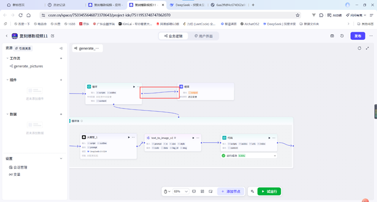Open the browser profile avatar
377x202 pixels.
click(x=348, y=5)
